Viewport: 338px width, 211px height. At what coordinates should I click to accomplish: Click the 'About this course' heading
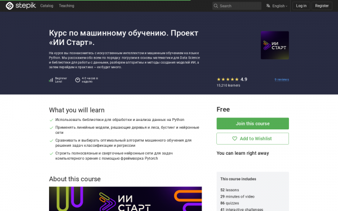coord(75,179)
